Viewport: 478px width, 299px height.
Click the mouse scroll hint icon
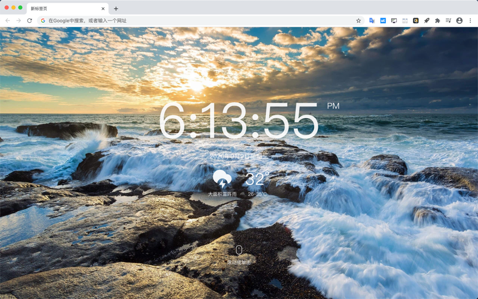pyautogui.click(x=239, y=250)
